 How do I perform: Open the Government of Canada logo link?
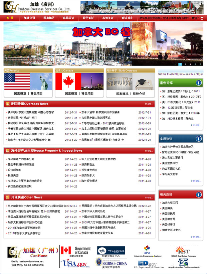pyautogui.click(x=75, y=252)
